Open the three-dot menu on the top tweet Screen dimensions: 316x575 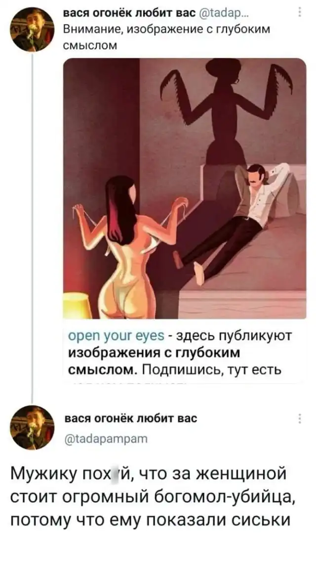(x=300, y=13)
